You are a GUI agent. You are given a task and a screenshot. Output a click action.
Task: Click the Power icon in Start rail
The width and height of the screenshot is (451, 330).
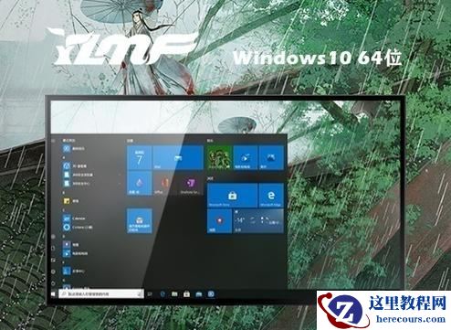pyautogui.click(x=53, y=283)
